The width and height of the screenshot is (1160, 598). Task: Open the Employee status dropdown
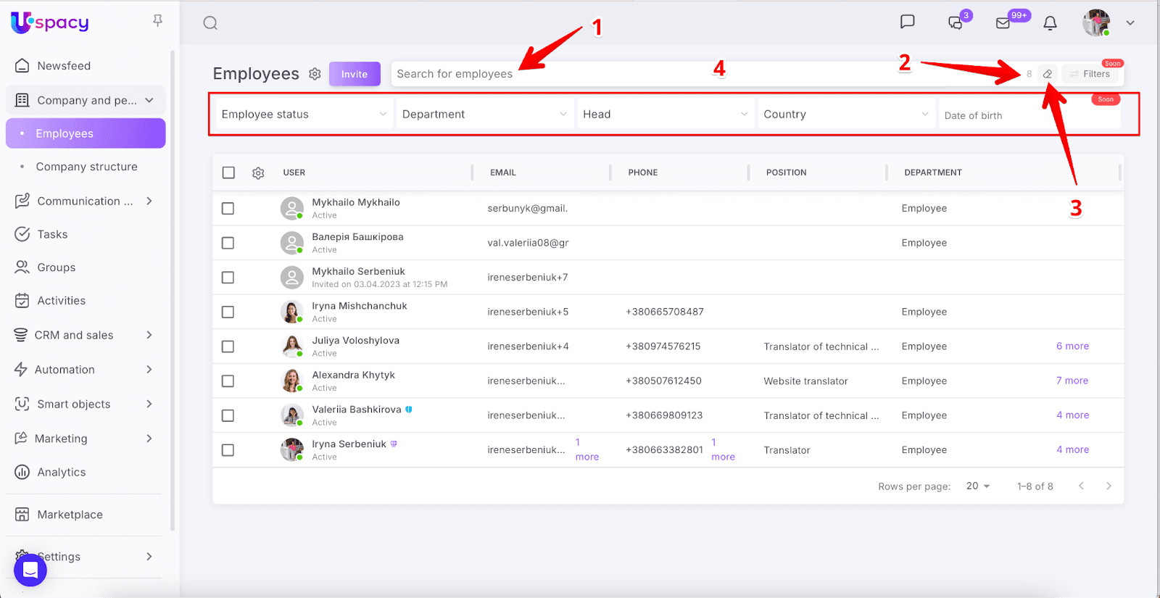(303, 115)
